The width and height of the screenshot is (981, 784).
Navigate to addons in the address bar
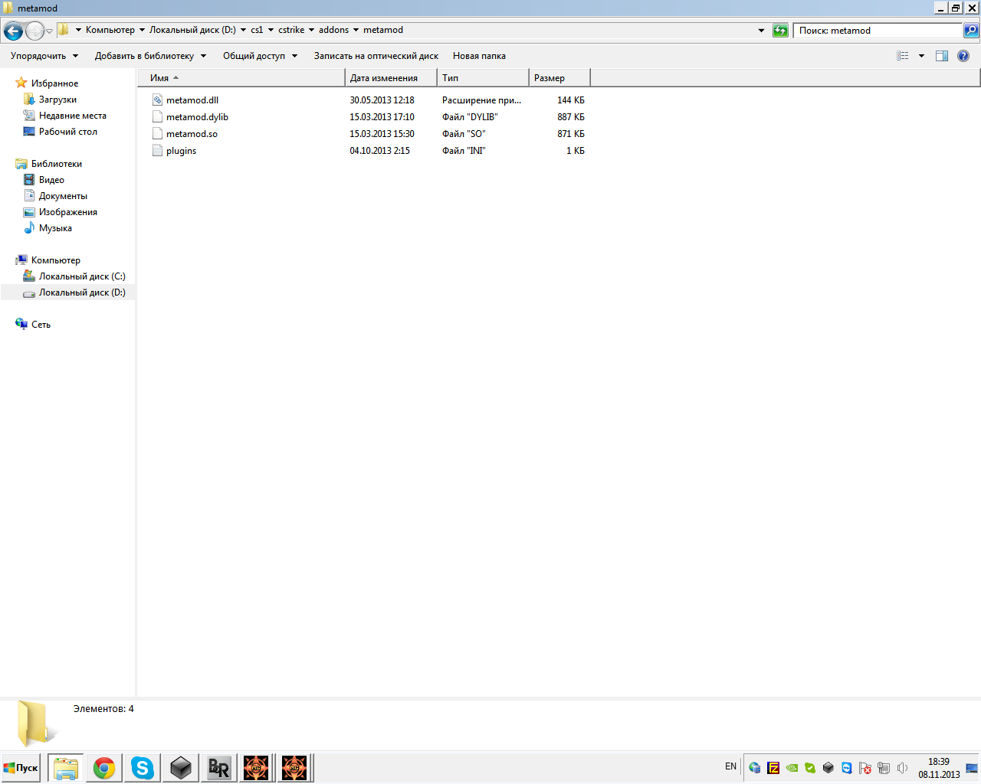click(333, 31)
